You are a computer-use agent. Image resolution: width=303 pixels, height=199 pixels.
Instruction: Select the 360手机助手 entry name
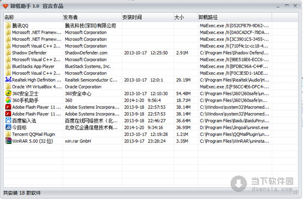(x=25, y=101)
